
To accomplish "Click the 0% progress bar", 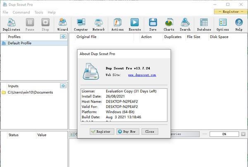I will (224, 134).
